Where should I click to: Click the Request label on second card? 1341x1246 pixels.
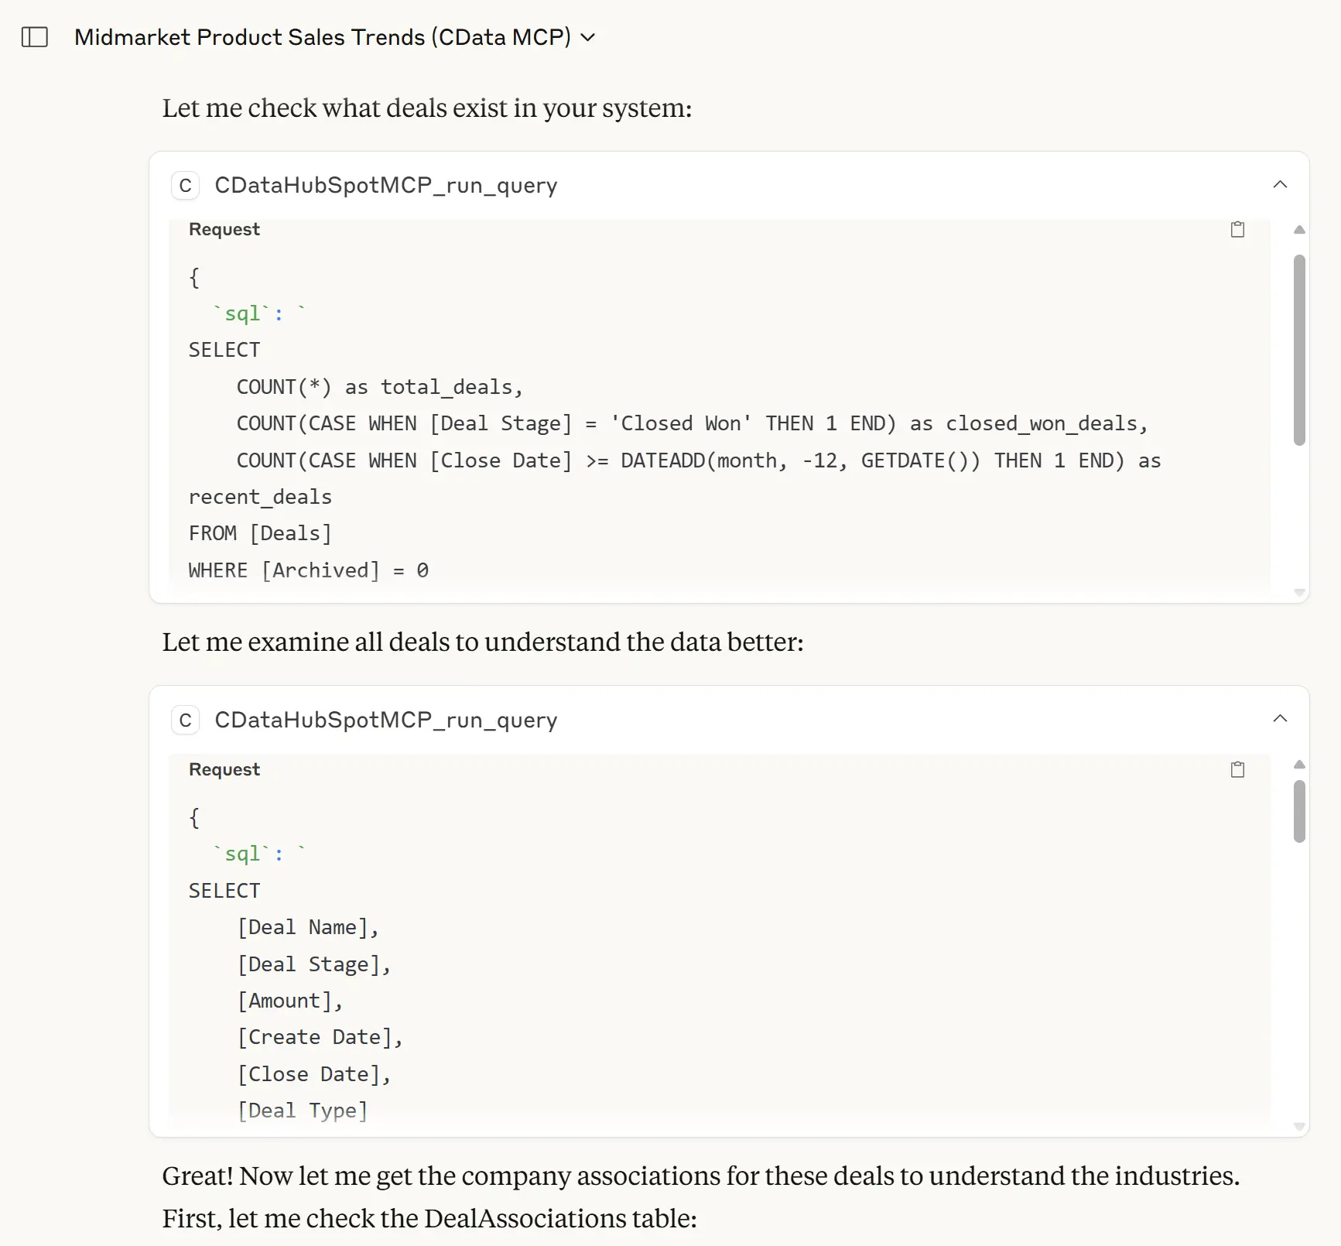(x=224, y=768)
